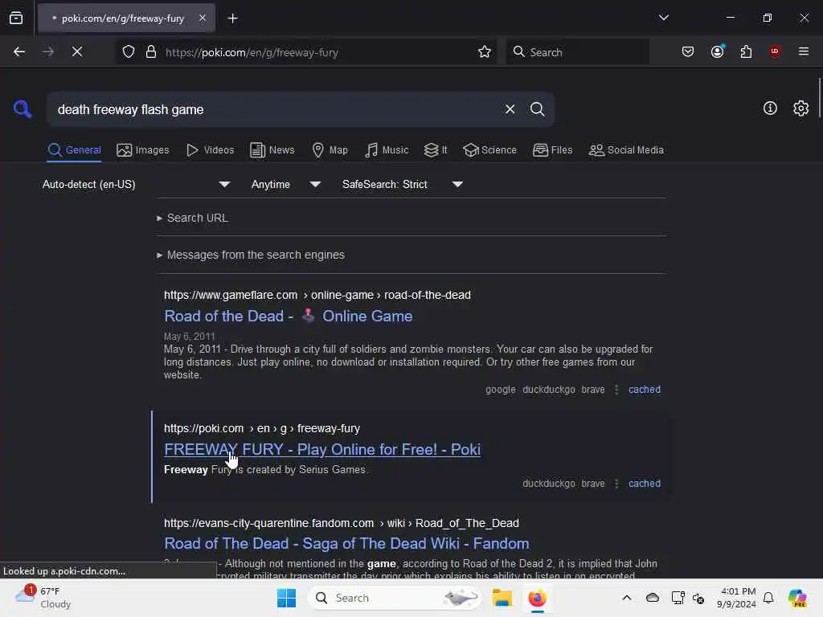The image size is (823, 617).
Task: Click the https://poki.com result URL text
Action: (262, 428)
